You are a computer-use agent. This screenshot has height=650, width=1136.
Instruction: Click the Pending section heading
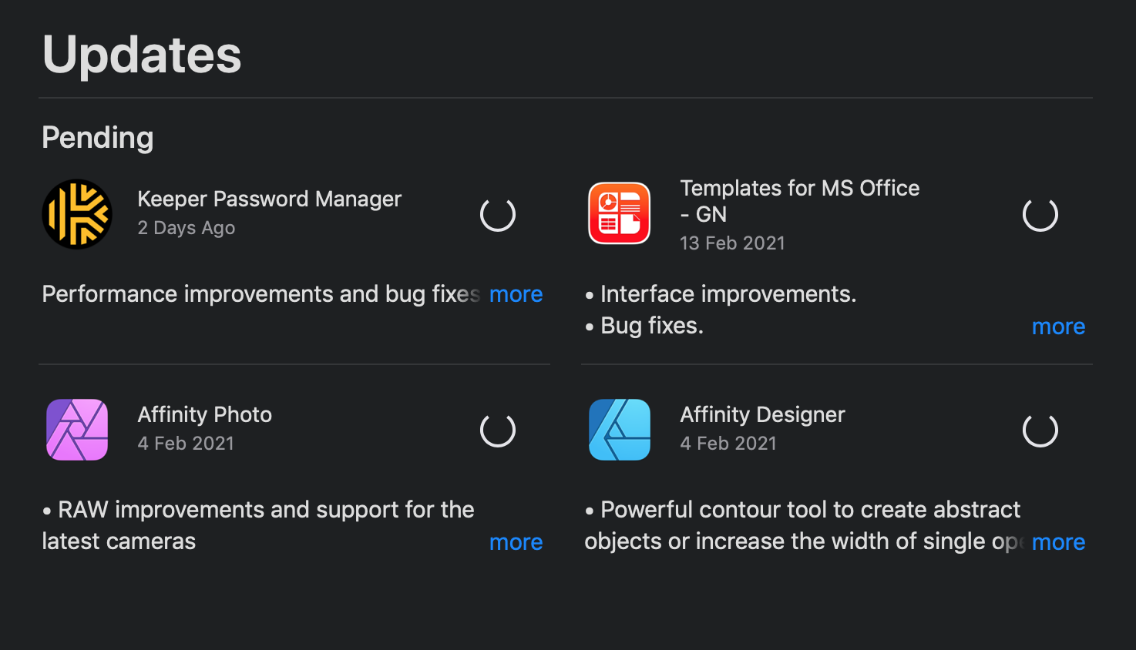pos(98,138)
